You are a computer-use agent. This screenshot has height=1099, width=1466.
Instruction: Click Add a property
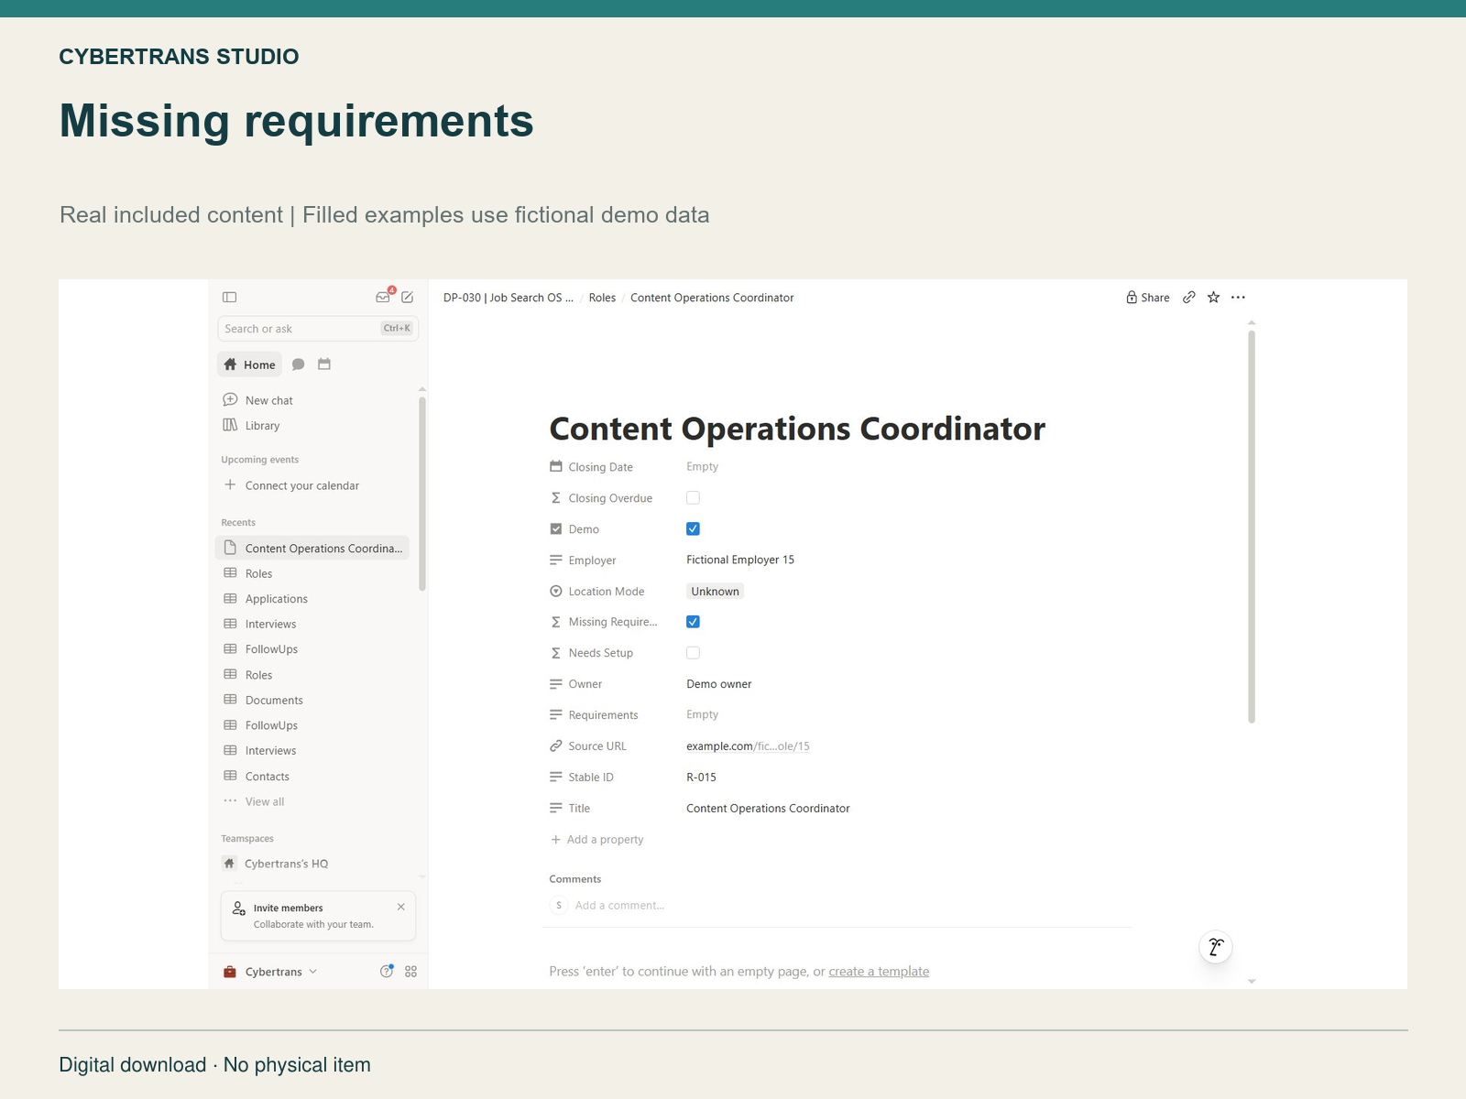pos(597,840)
